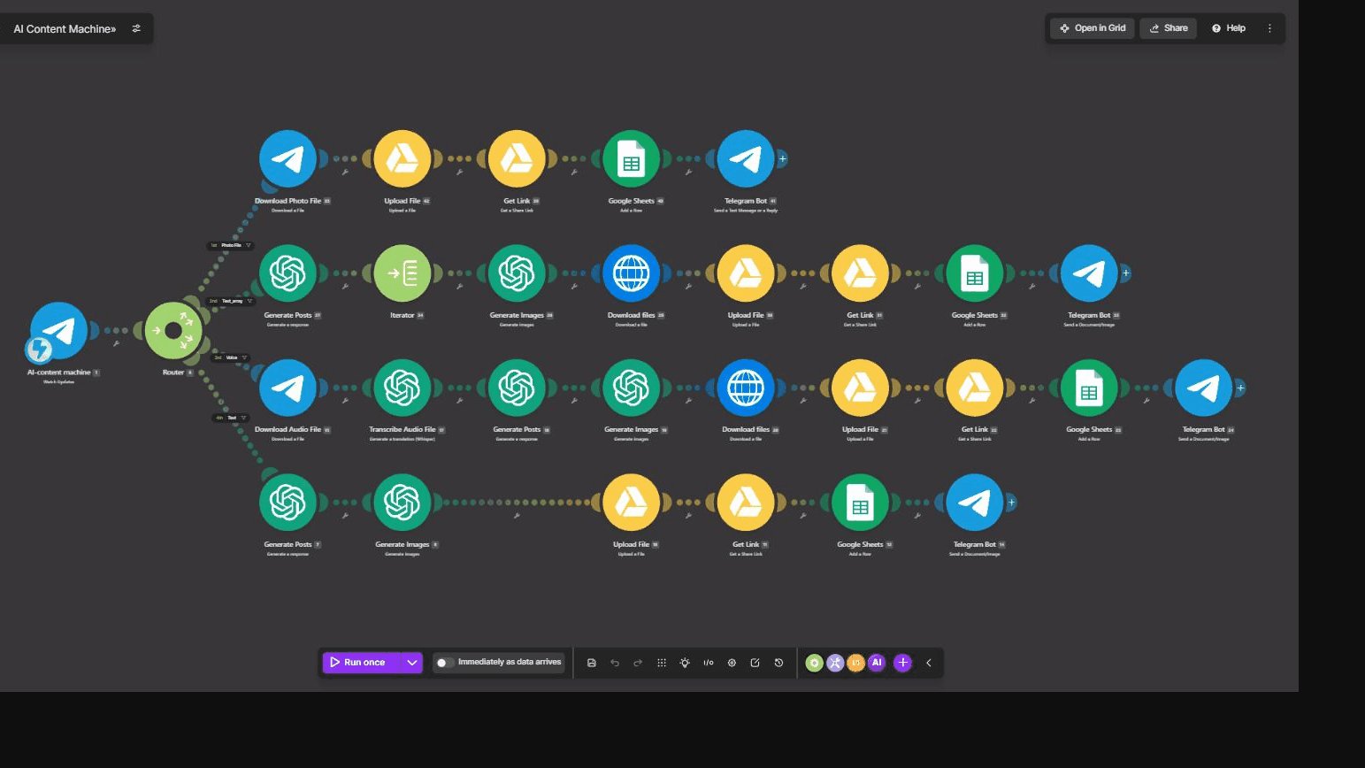
Task: Open the Iterator module
Action: coord(403,273)
